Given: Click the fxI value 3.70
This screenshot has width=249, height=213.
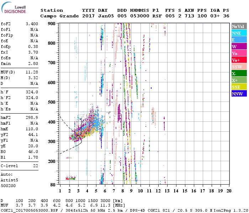Looking at the screenshot, I should [x=33, y=53].
